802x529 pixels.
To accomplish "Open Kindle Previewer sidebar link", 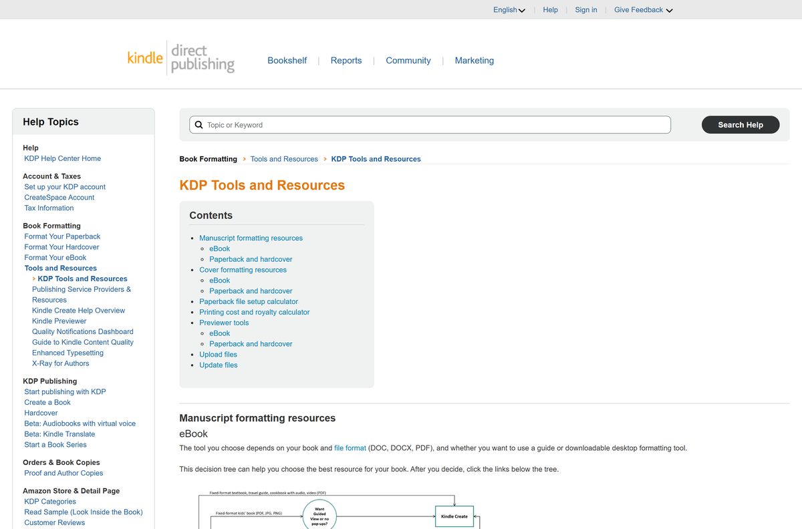I will coord(59,321).
